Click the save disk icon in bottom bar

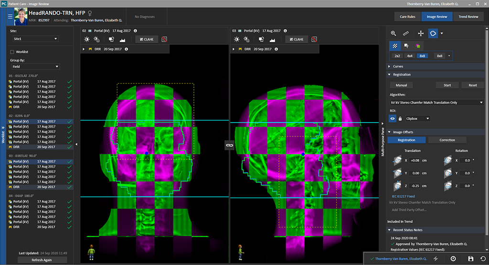coord(470,259)
